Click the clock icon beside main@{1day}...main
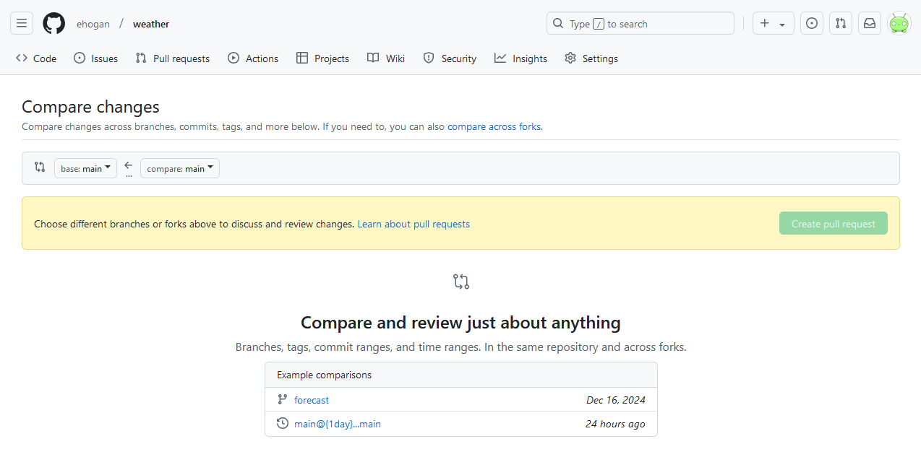 point(283,423)
